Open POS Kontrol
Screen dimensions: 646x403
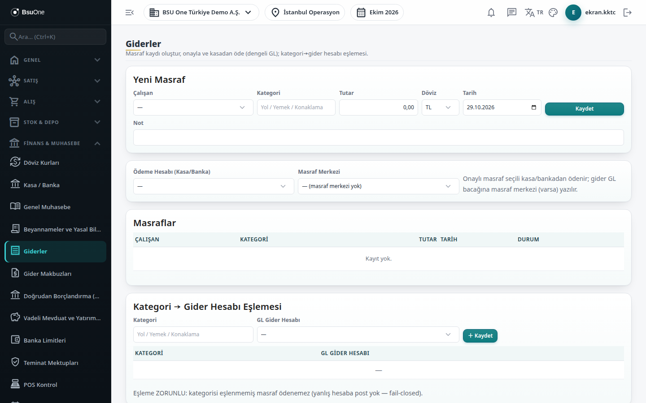tap(56, 385)
